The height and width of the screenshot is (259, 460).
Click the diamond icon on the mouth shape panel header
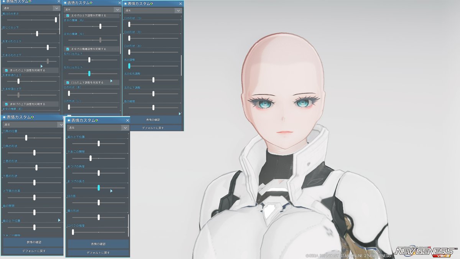[x=127, y=3]
